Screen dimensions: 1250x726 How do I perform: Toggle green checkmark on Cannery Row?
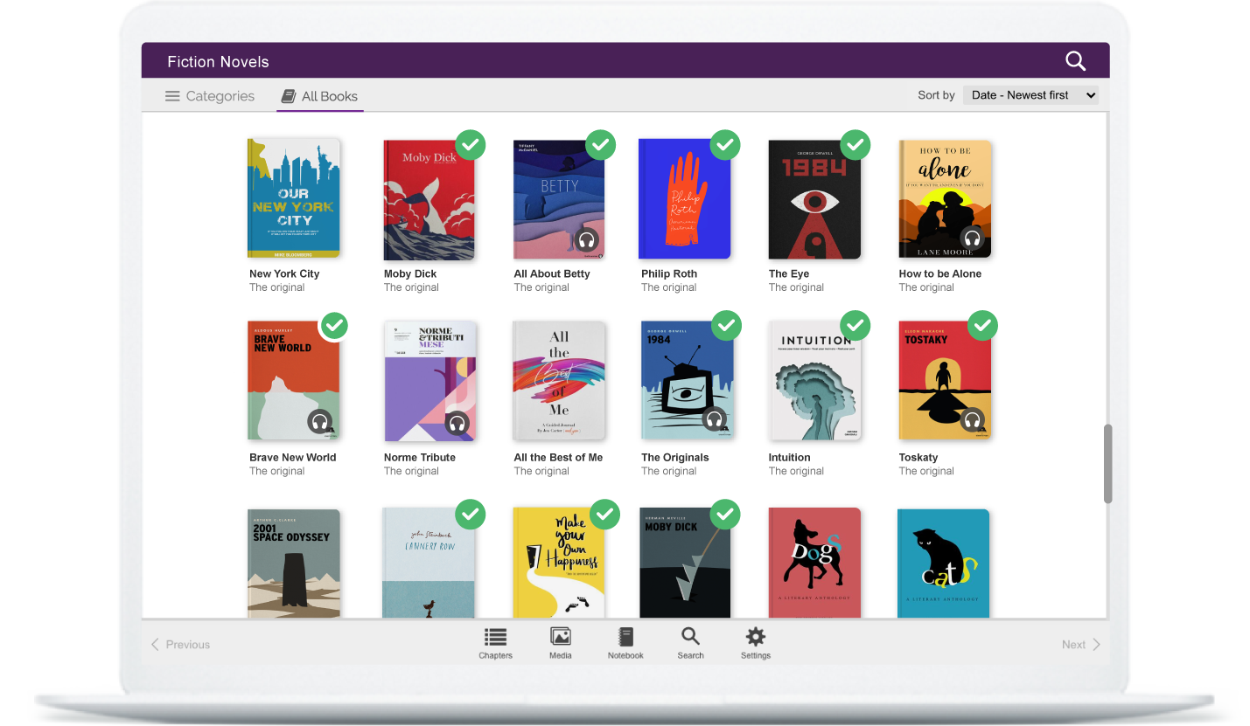click(x=471, y=515)
